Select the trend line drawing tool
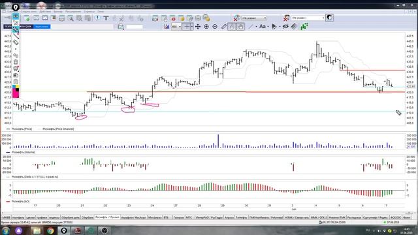 click(251, 26)
